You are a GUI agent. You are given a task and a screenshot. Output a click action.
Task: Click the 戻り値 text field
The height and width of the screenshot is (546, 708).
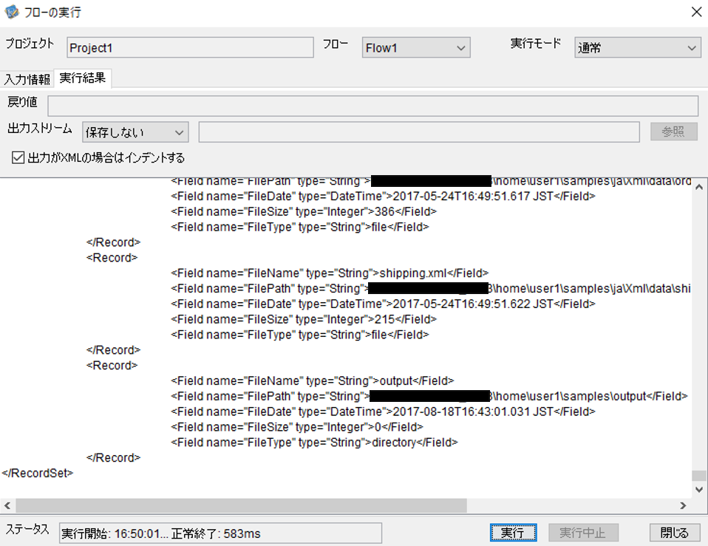click(373, 106)
